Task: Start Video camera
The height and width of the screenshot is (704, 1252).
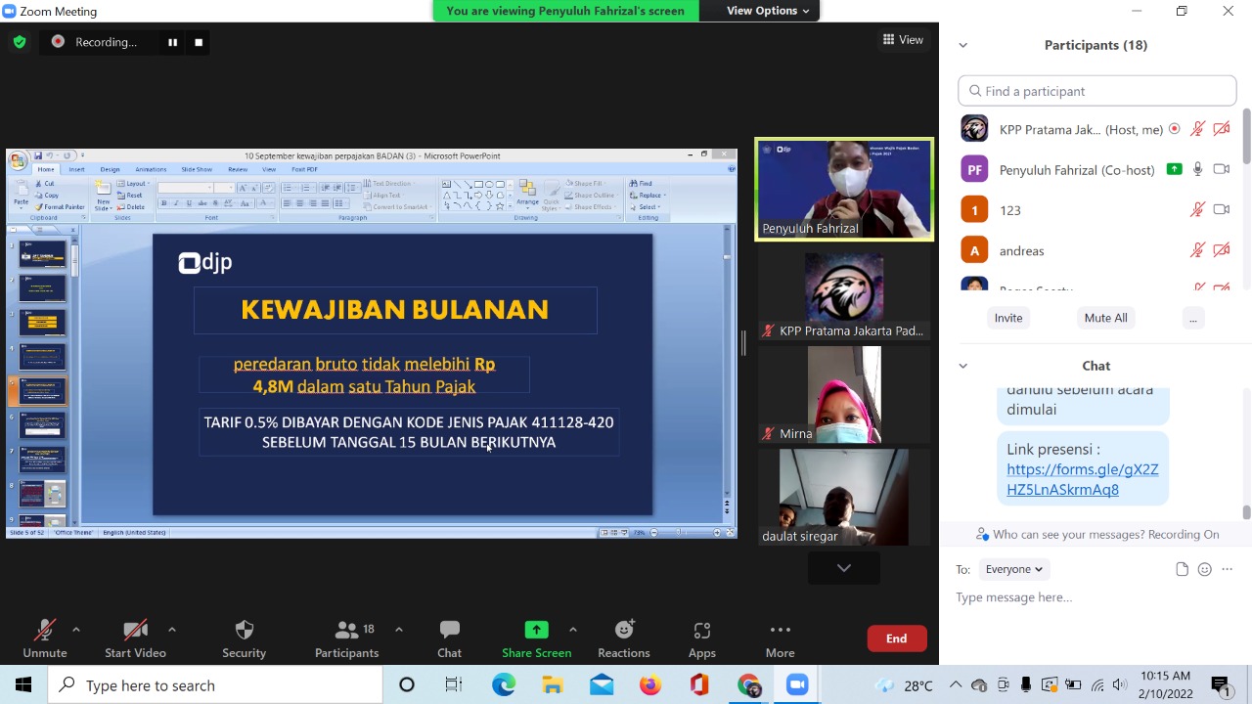Action: tap(135, 638)
